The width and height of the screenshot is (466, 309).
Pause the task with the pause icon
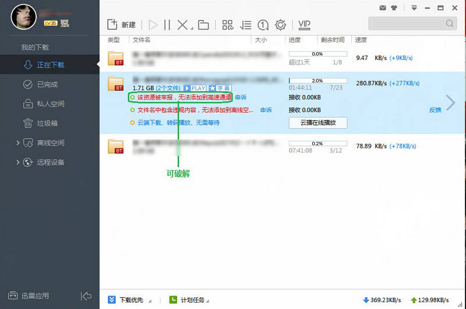(x=167, y=25)
